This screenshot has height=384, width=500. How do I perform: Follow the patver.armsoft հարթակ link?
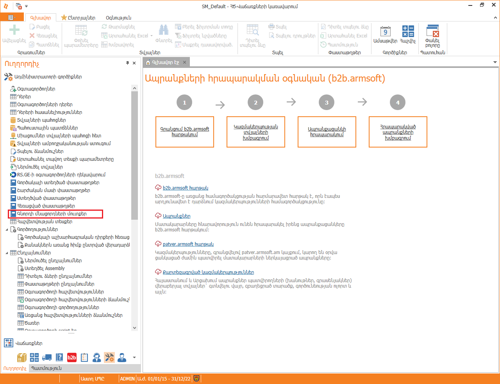188,244
